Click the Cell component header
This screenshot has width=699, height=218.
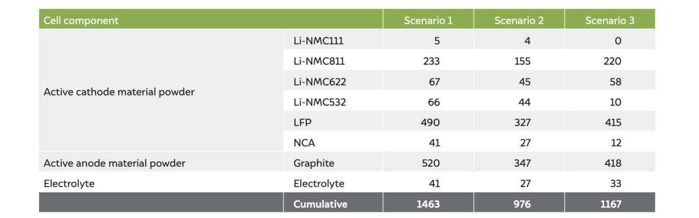click(81, 20)
